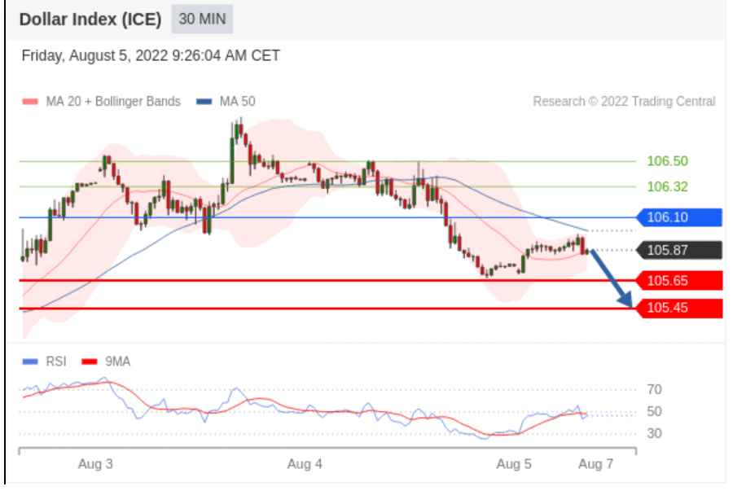Click the RSI 50 axis value
733x495 pixels.
pyautogui.click(x=654, y=412)
